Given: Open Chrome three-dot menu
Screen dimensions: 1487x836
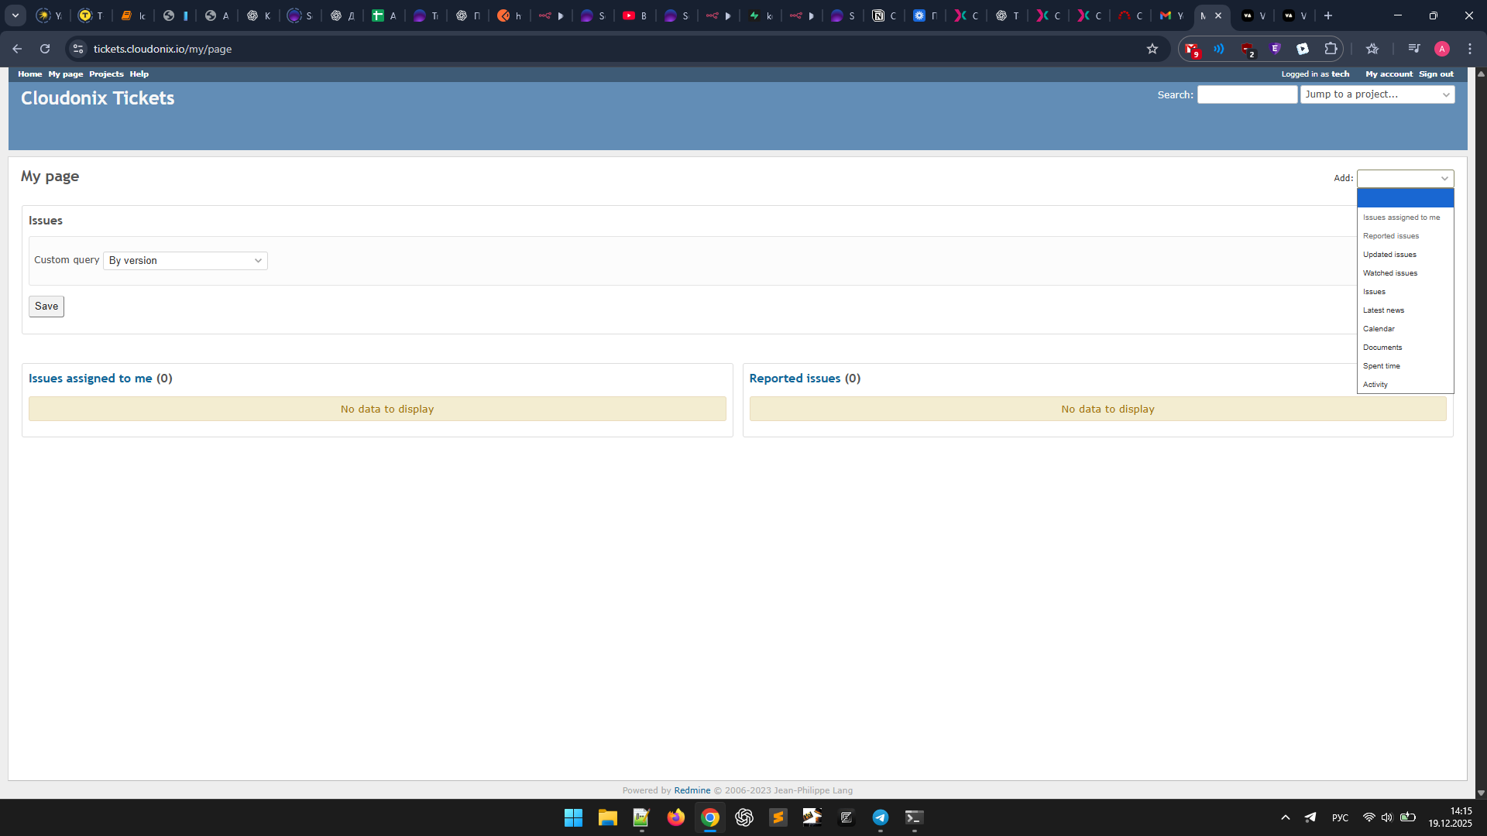Looking at the screenshot, I should click(1469, 49).
